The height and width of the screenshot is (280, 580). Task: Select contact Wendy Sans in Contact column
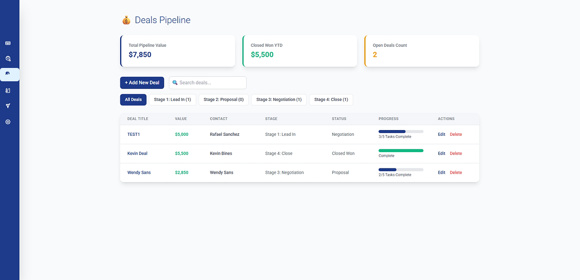coord(221,173)
